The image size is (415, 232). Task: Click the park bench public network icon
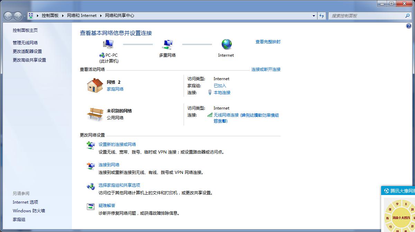point(95,114)
